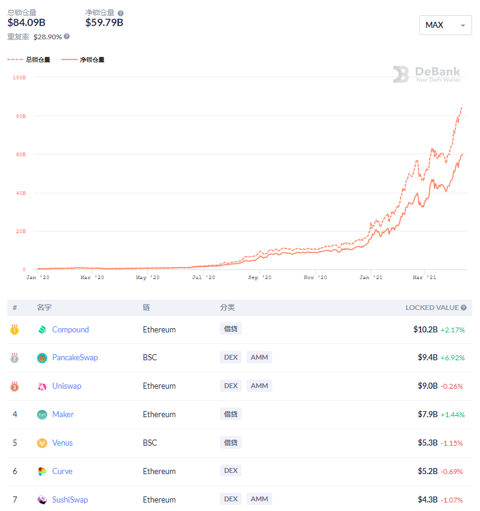Click the $59.79B net locked value
This screenshot has width=480, height=511.
coord(104,22)
